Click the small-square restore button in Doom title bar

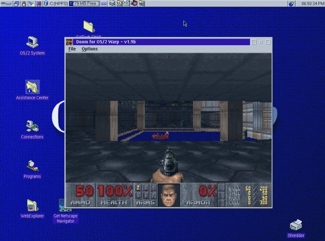click(x=261, y=42)
